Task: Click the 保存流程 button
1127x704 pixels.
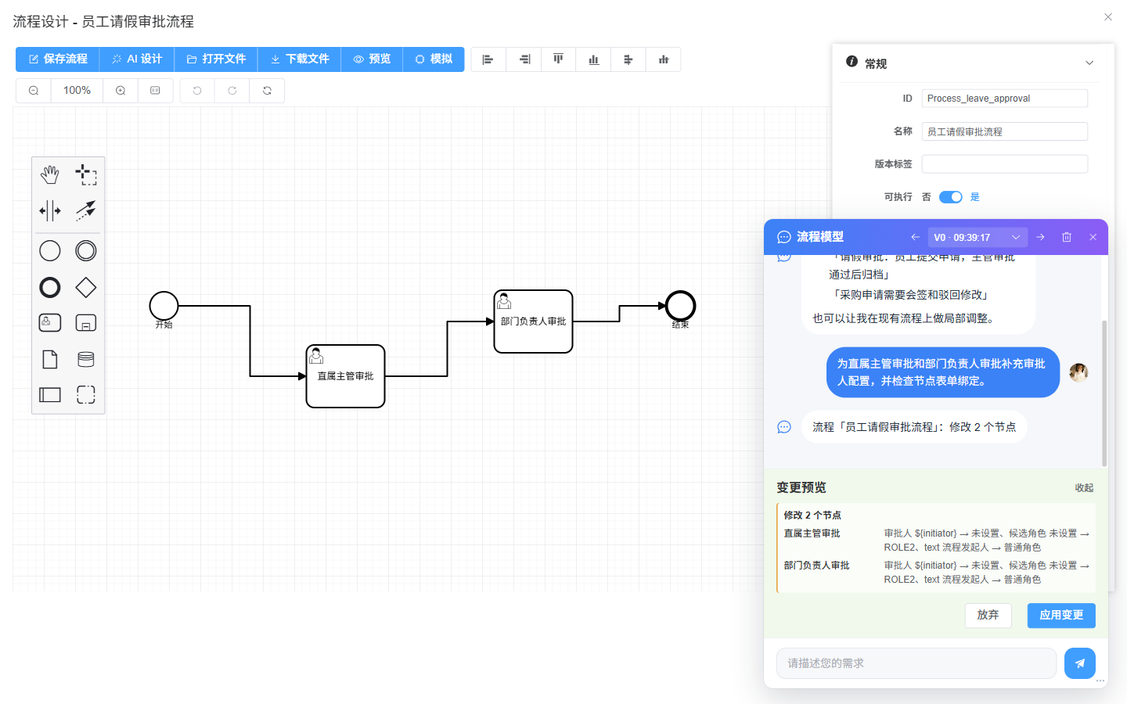Action: click(x=58, y=59)
